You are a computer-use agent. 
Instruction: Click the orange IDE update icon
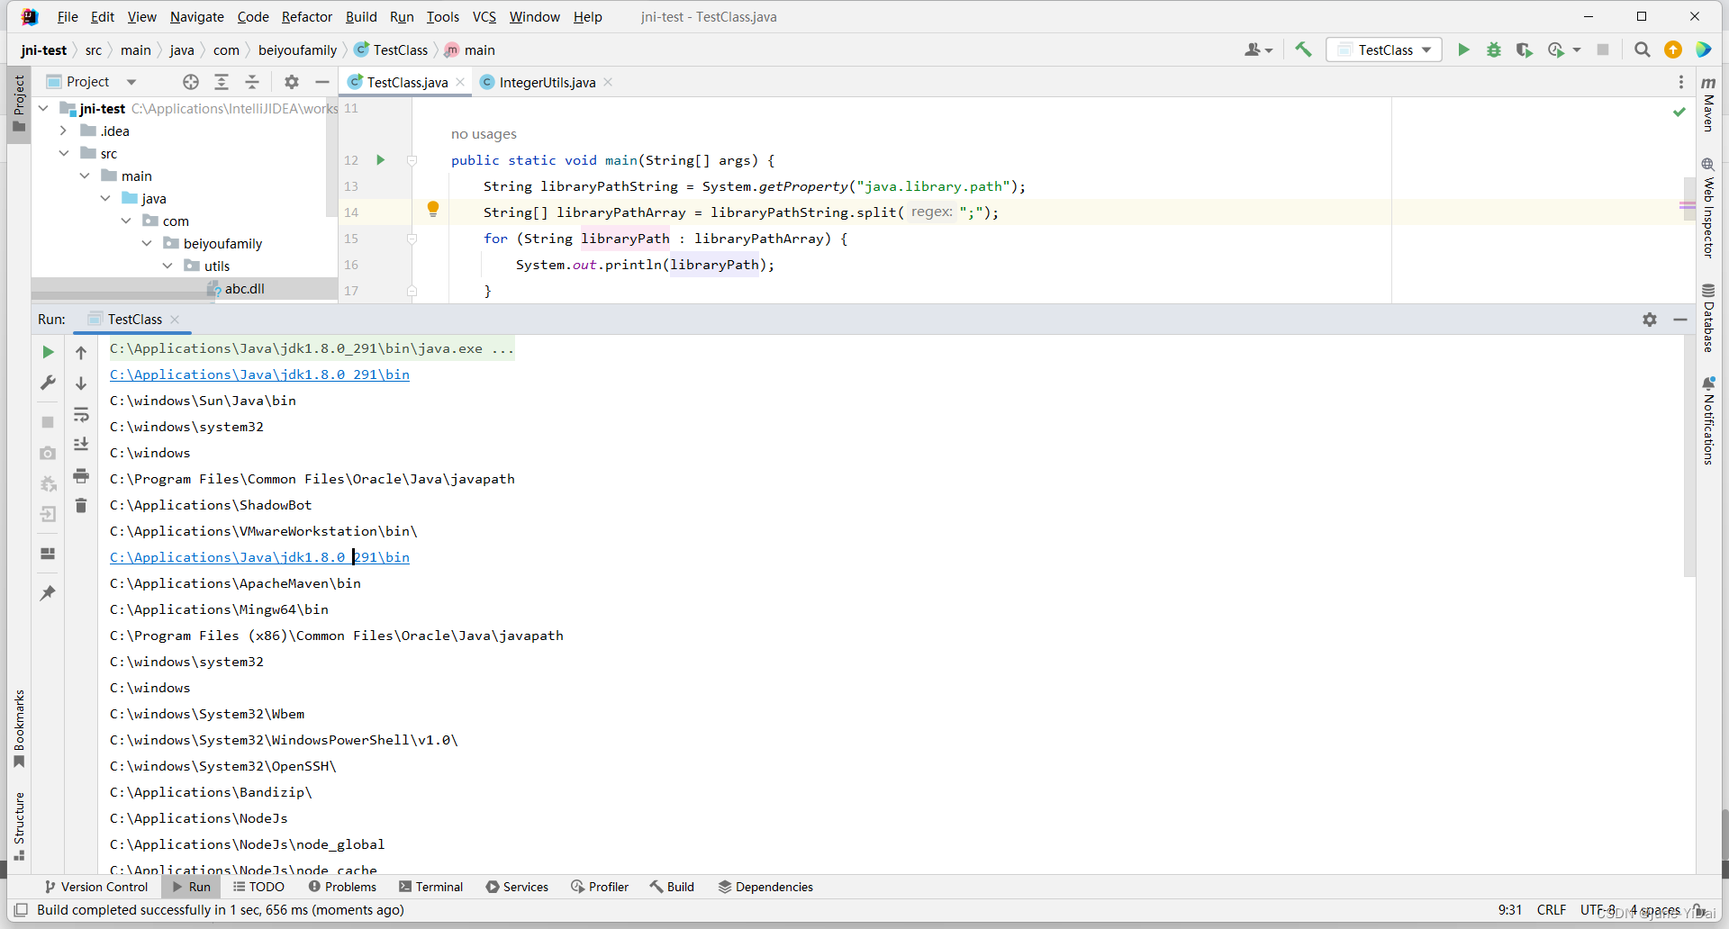(x=1673, y=50)
